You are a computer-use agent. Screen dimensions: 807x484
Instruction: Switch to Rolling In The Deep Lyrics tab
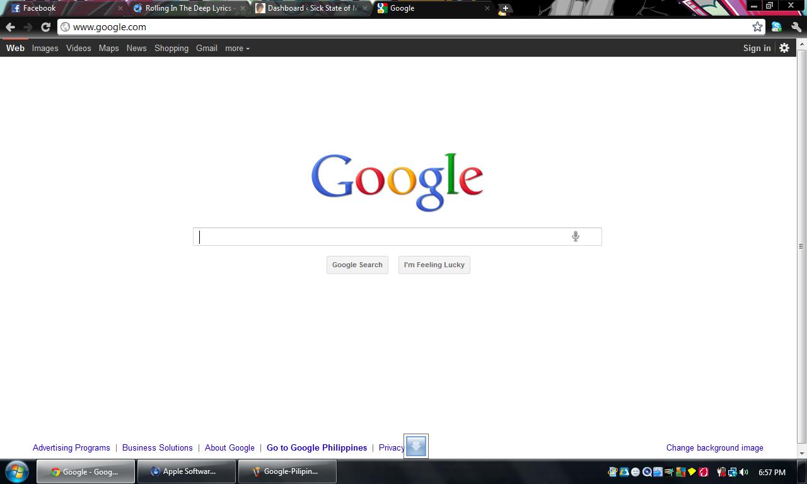[188, 8]
